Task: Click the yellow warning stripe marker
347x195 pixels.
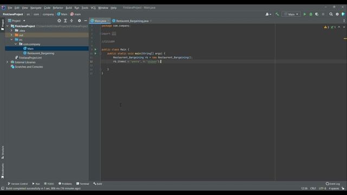Action: (345, 38)
